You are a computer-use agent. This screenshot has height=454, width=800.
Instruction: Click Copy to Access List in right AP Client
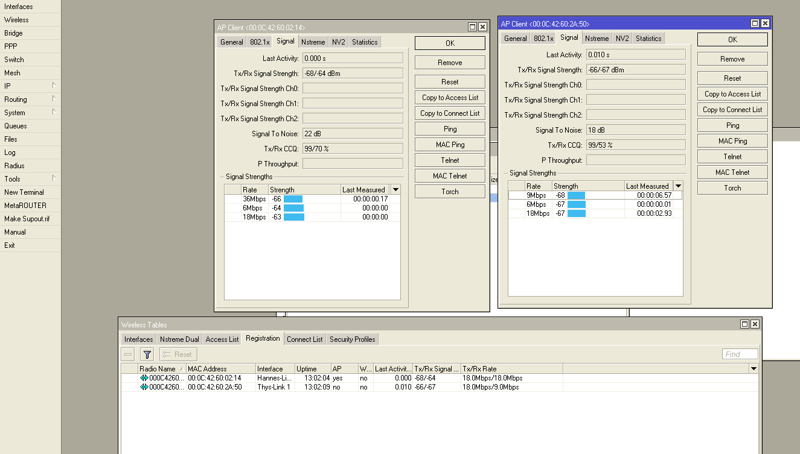pos(732,94)
